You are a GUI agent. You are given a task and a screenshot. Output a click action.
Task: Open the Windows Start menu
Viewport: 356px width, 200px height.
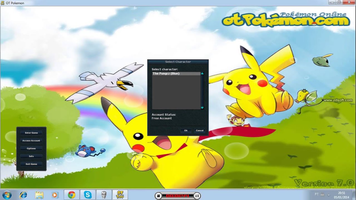coord(6,195)
